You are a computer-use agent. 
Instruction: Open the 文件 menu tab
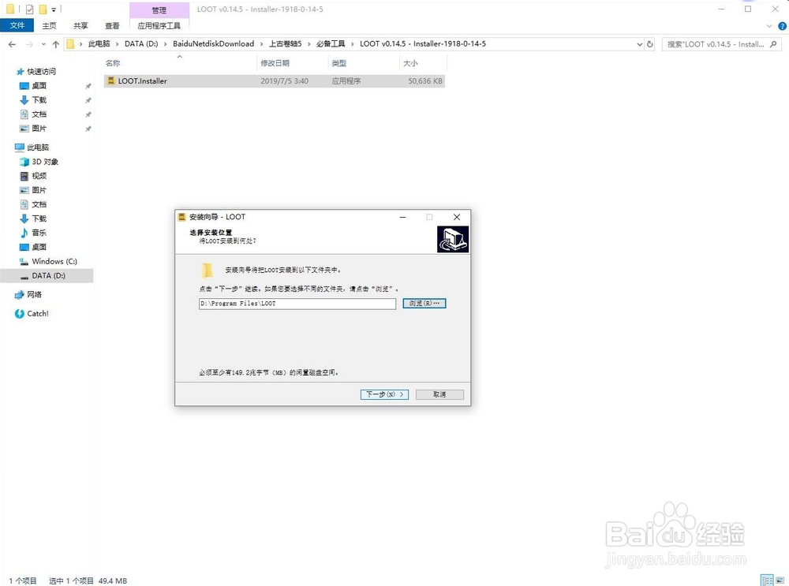pyautogui.click(x=17, y=25)
